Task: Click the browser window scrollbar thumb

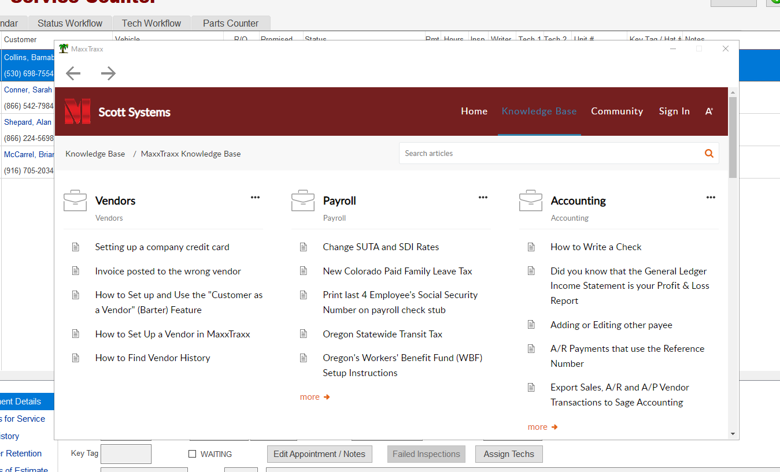Action: 733,137
